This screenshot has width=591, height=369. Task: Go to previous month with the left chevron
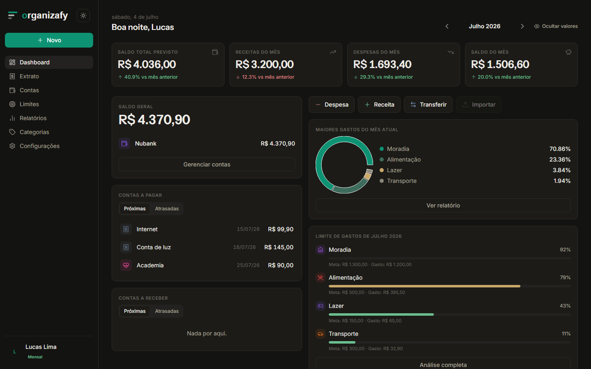click(447, 26)
